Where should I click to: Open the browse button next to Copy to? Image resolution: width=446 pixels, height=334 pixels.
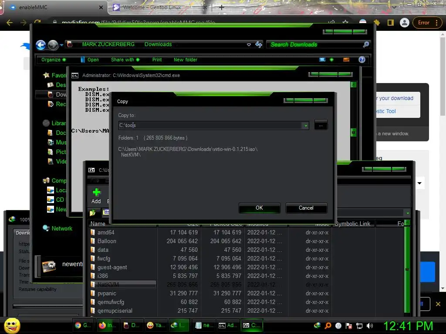321,125
